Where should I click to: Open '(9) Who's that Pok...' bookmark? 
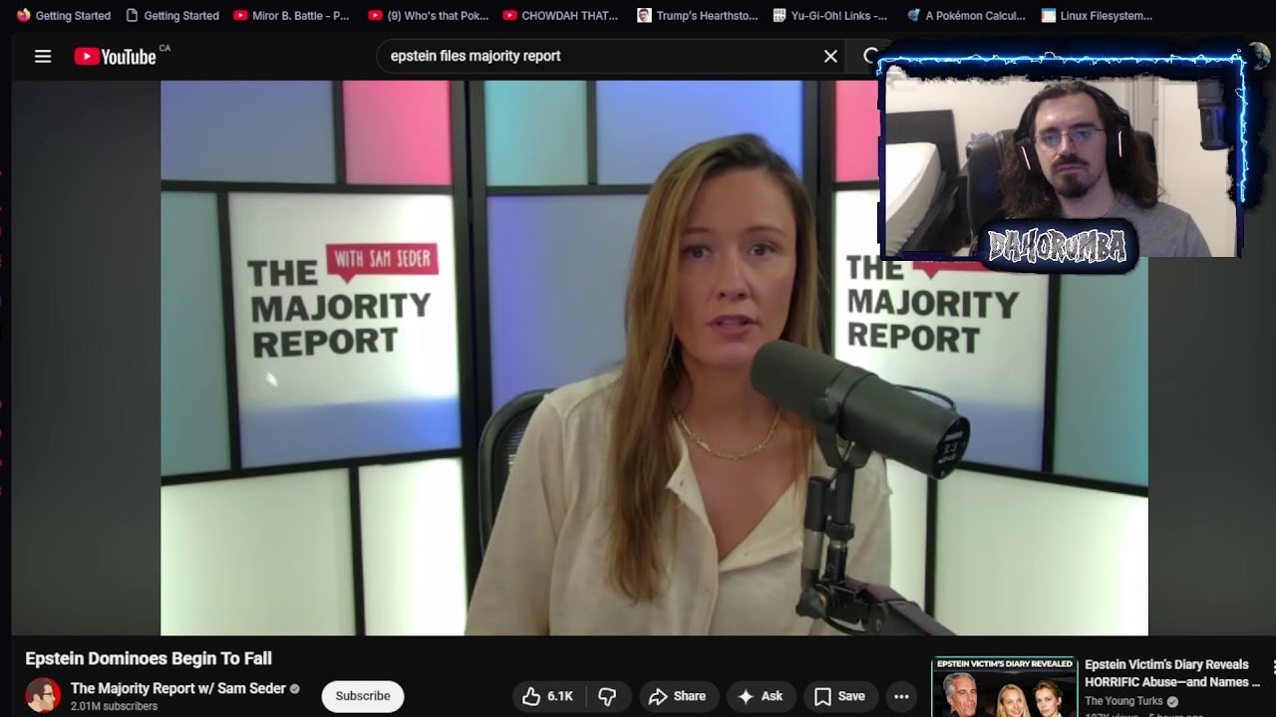[428, 16]
